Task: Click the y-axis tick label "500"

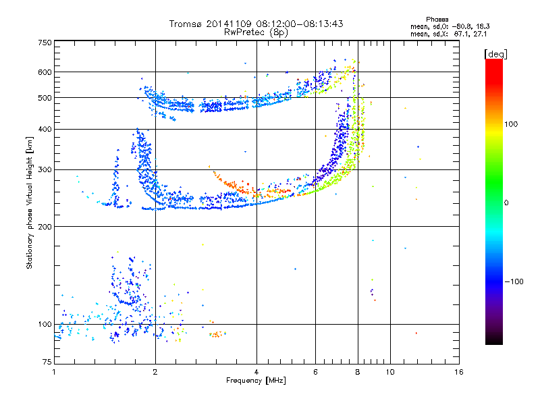Action: pyautogui.click(x=45, y=98)
